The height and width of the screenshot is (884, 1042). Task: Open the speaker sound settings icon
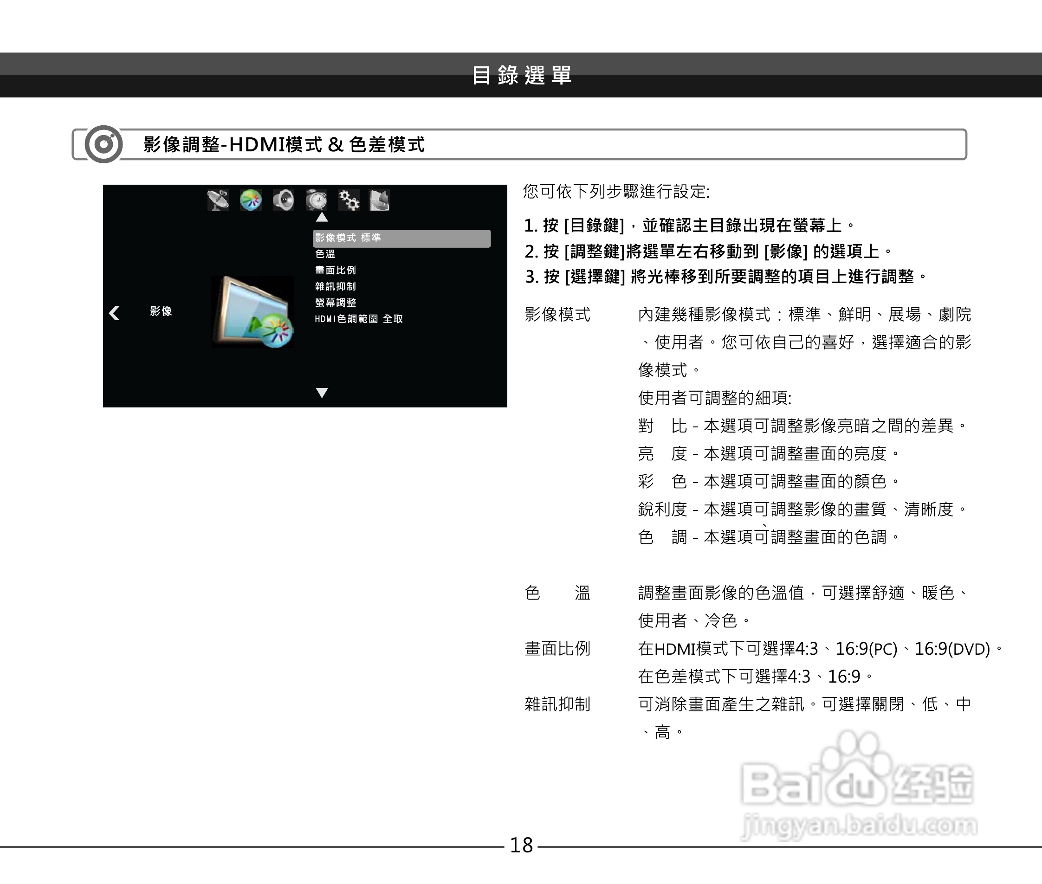pyautogui.click(x=284, y=200)
